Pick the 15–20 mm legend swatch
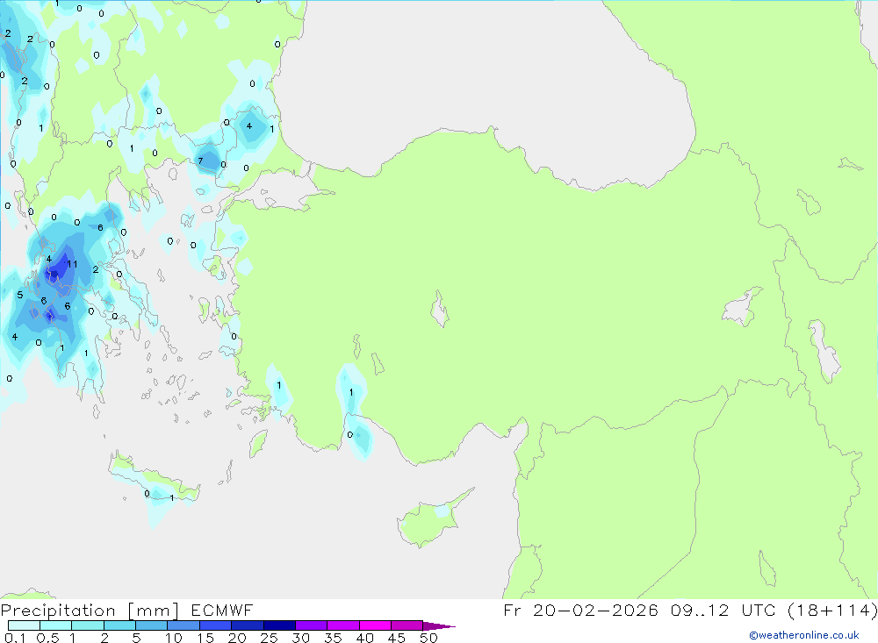This screenshot has width=878, height=643. pyautogui.click(x=215, y=625)
